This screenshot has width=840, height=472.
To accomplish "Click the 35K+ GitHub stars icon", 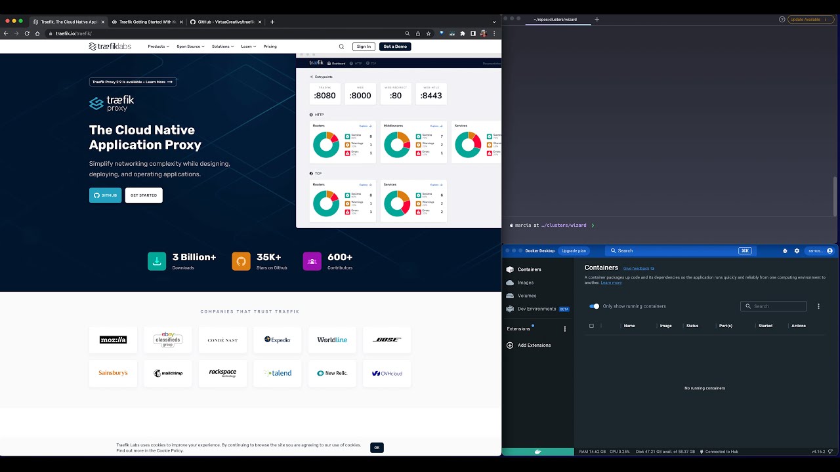I will point(241,261).
